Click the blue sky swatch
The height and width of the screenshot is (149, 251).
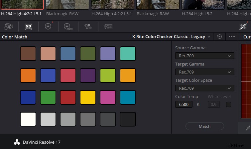(68, 54)
